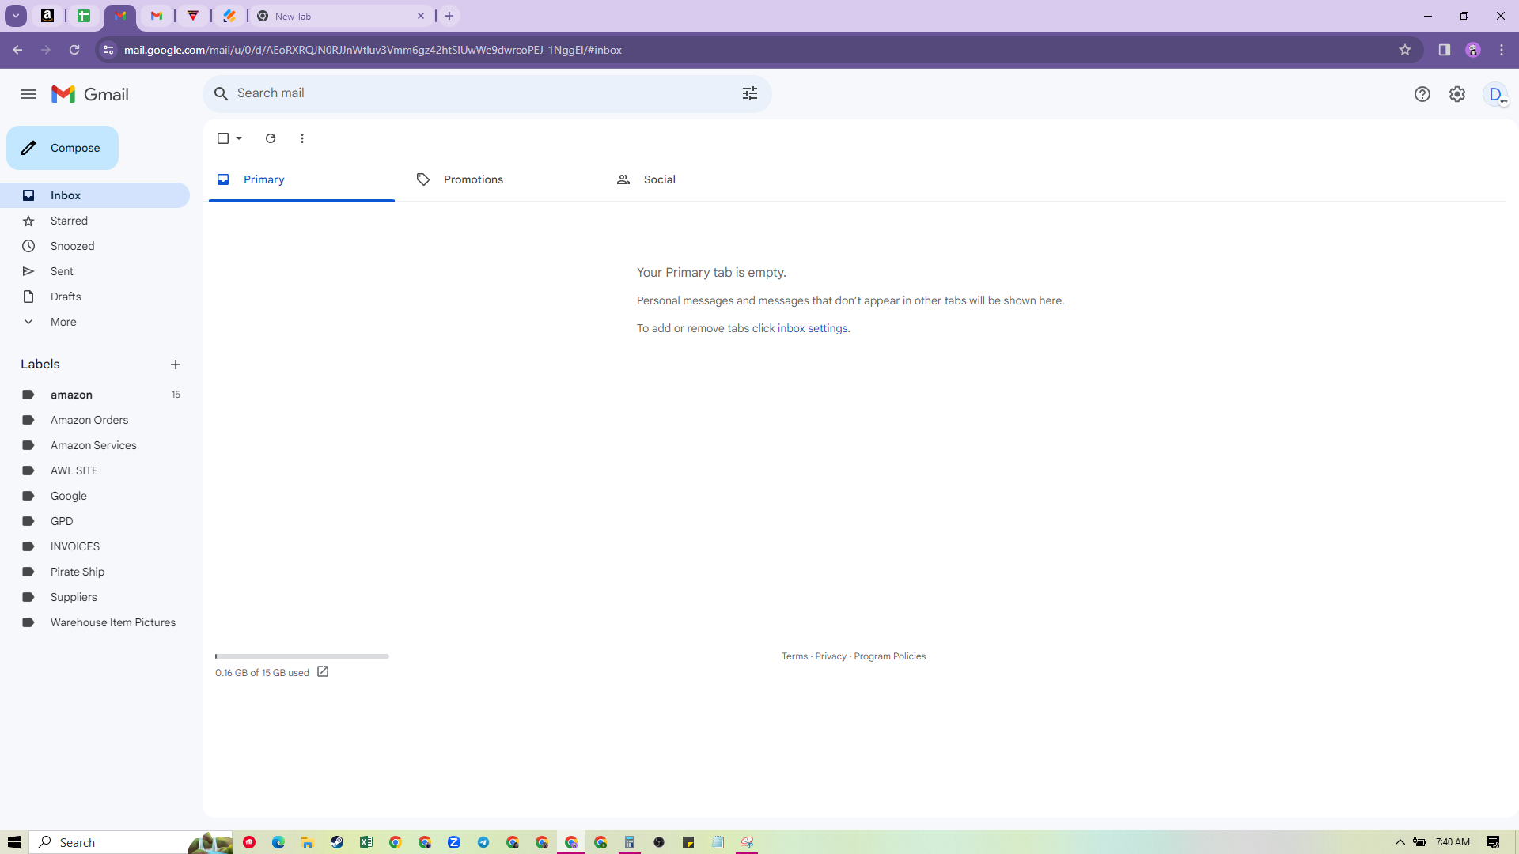Show hidden system tray icons

tap(1400, 842)
